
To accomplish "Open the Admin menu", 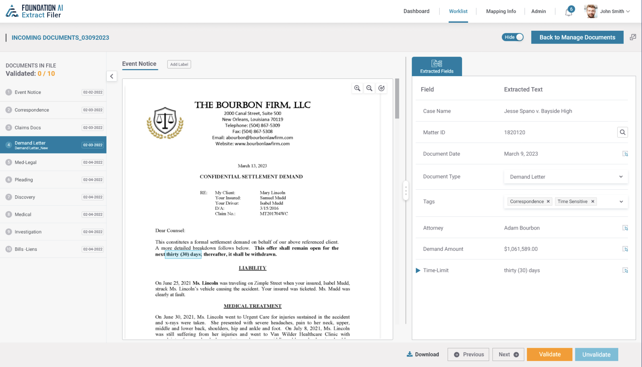I will [x=538, y=11].
